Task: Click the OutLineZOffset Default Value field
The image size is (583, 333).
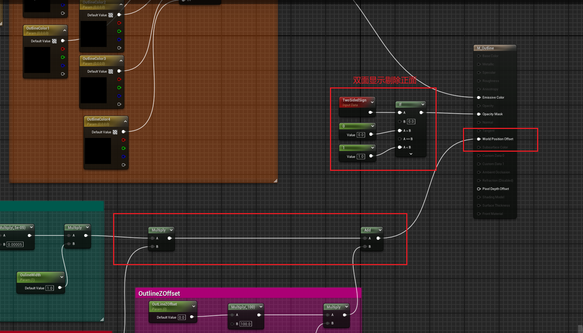Action: pyautogui.click(x=181, y=317)
